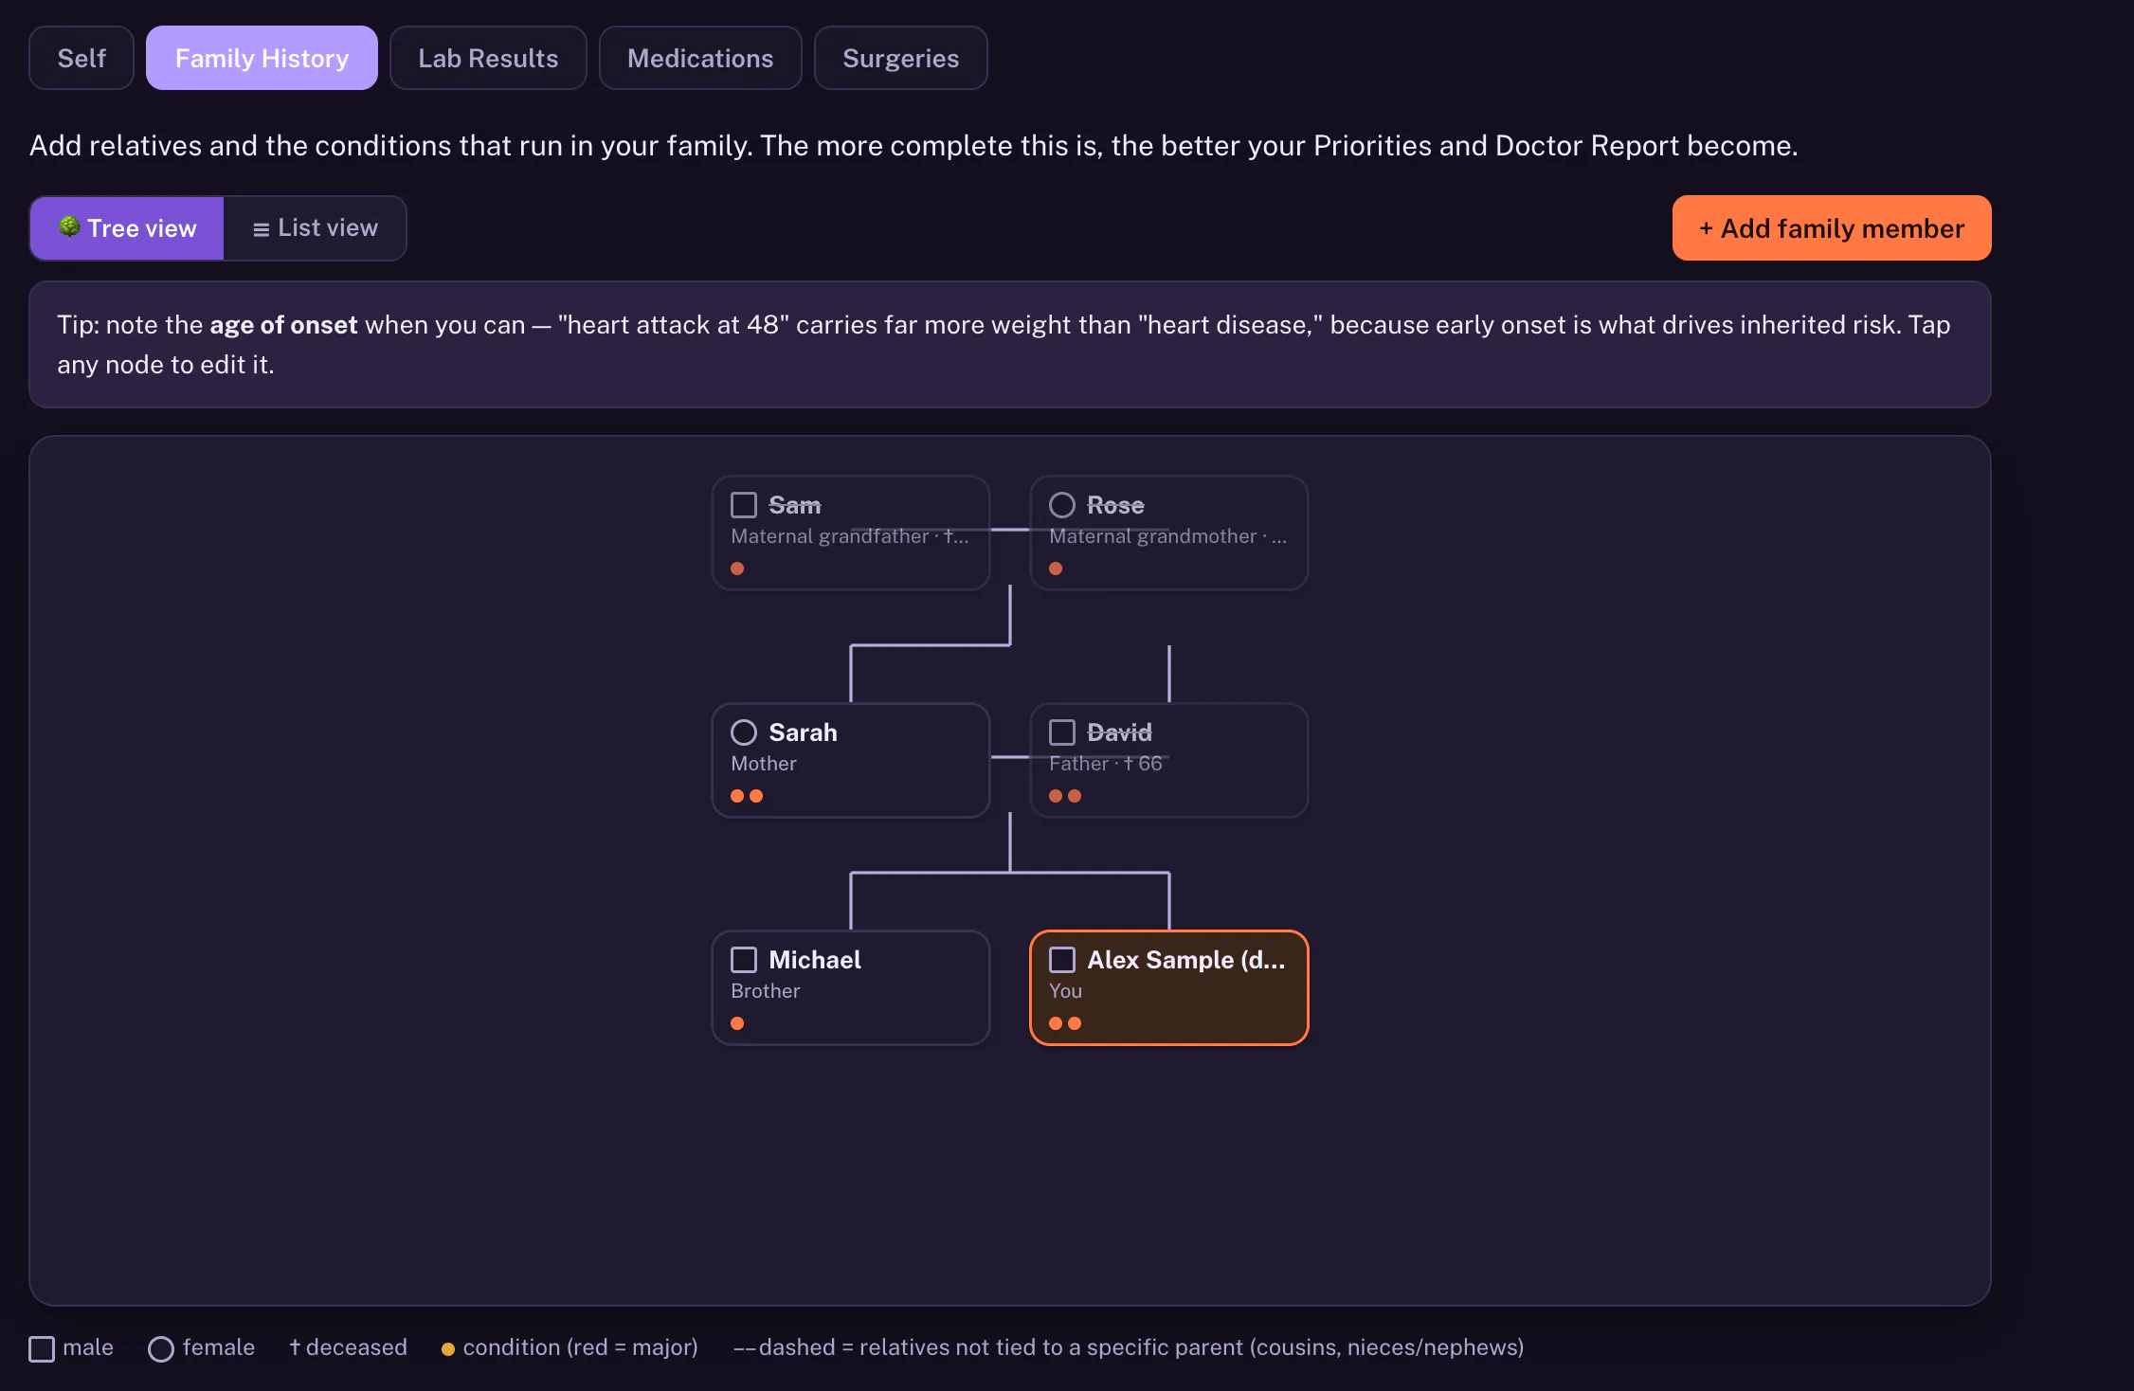The image size is (2134, 1391).
Task: Click the 'You' label under Alex Sample
Action: pyautogui.click(x=1065, y=991)
